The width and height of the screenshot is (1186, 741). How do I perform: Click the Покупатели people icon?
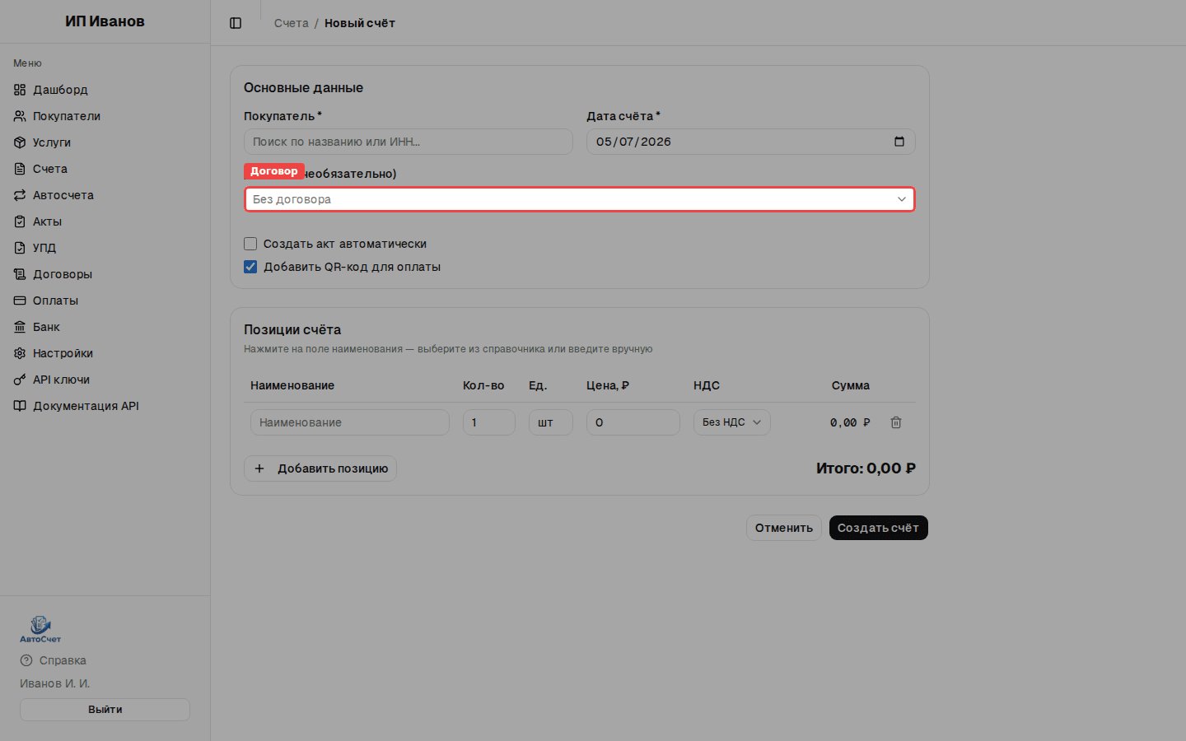(20, 116)
